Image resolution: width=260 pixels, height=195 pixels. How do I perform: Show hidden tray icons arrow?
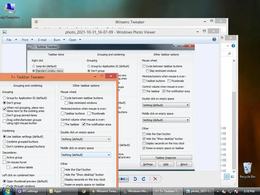click(x=218, y=191)
